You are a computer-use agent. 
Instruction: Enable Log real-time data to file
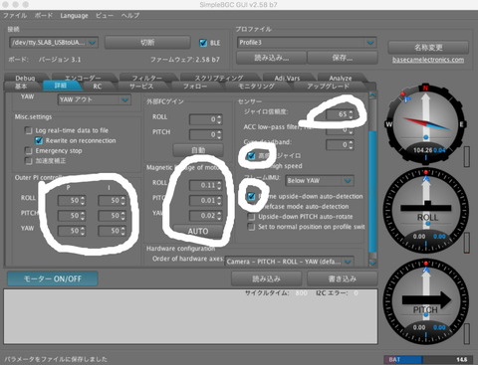pos(29,130)
